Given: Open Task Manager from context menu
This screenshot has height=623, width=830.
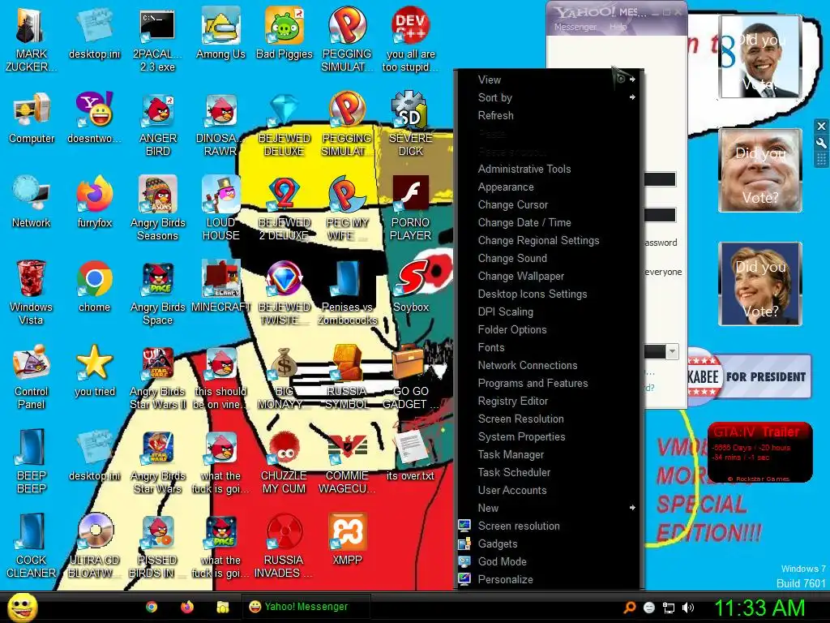Looking at the screenshot, I should point(550,454).
